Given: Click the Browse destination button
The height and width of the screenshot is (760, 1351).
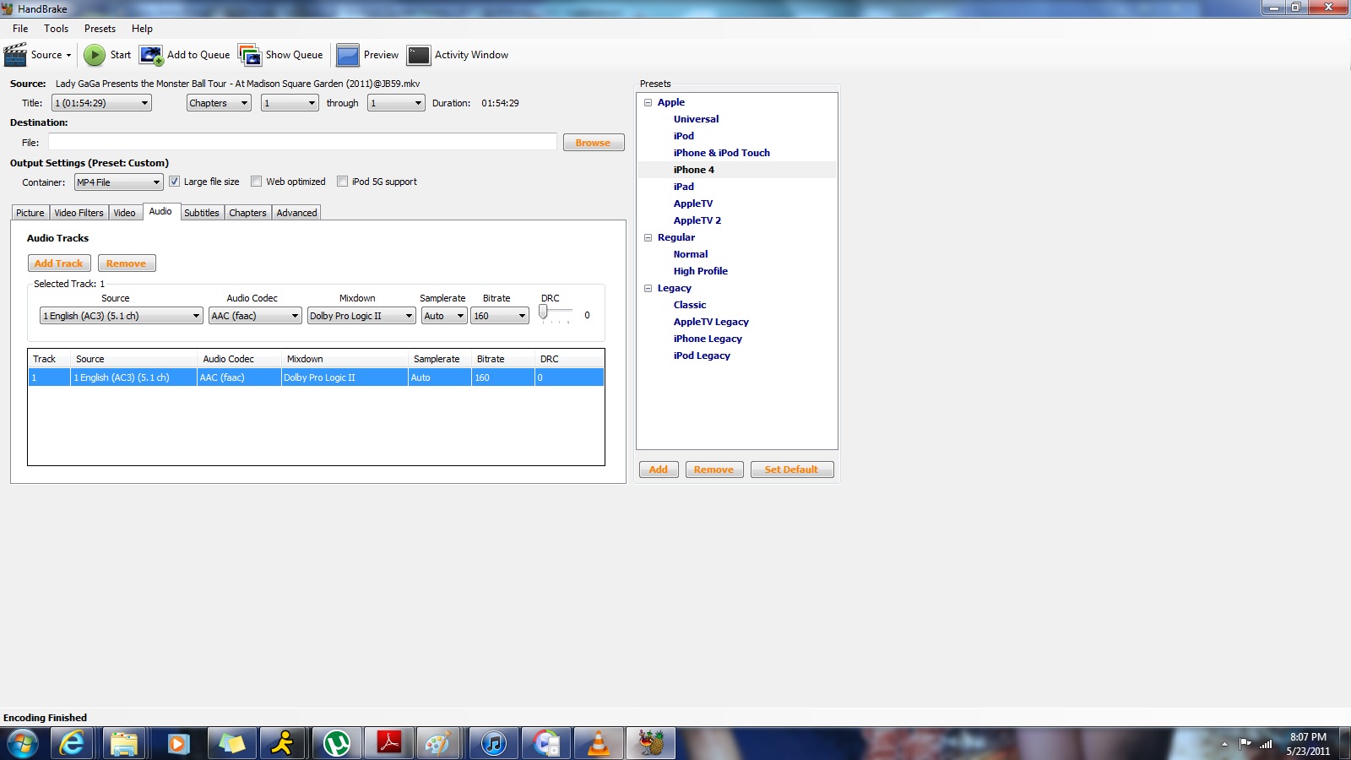Looking at the screenshot, I should tap(594, 143).
